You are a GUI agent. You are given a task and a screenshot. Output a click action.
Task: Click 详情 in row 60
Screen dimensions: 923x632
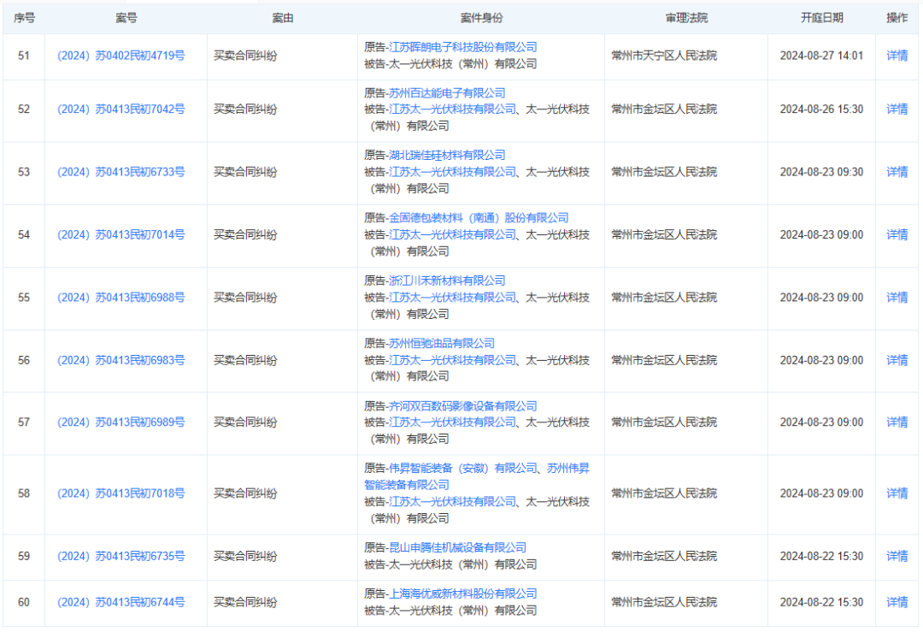[x=897, y=602]
